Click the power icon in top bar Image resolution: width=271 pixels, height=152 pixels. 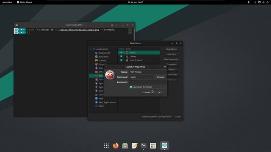(267, 2)
